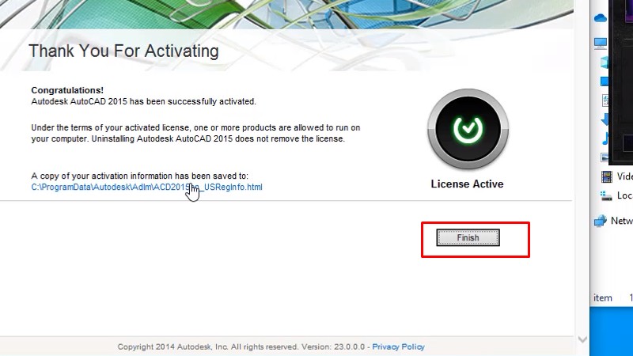The image size is (633, 356).
Task: Click the Local Disk drive icon
Action: (x=607, y=195)
